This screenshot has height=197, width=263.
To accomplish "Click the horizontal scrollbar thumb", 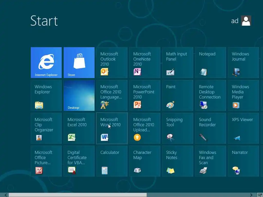I will click(78, 195).
